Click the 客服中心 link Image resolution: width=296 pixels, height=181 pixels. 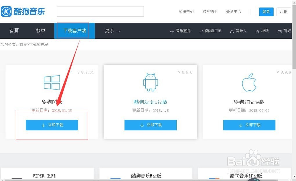(186, 12)
